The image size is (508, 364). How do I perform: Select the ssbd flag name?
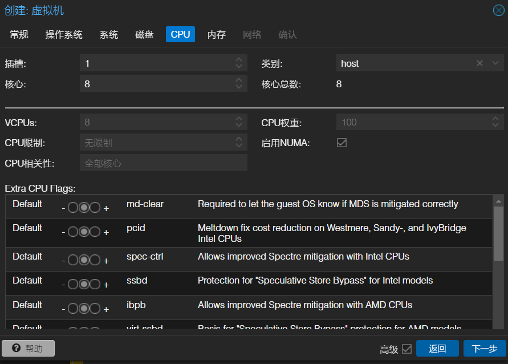coord(137,280)
